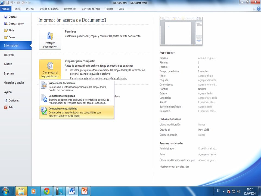Switch to the Inicio tab
Image resolution: width=261 pixels, height=196 pixels.
coord(18,9)
